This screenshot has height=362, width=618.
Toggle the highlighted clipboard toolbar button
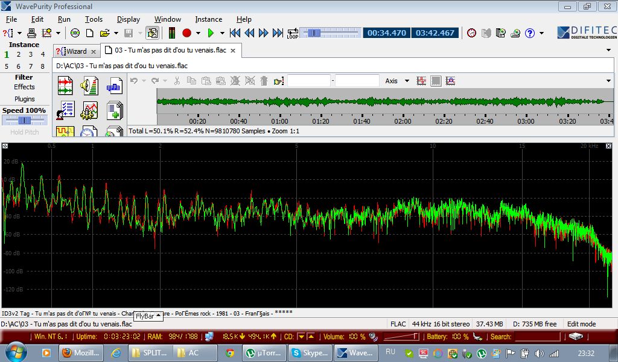[152, 33]
